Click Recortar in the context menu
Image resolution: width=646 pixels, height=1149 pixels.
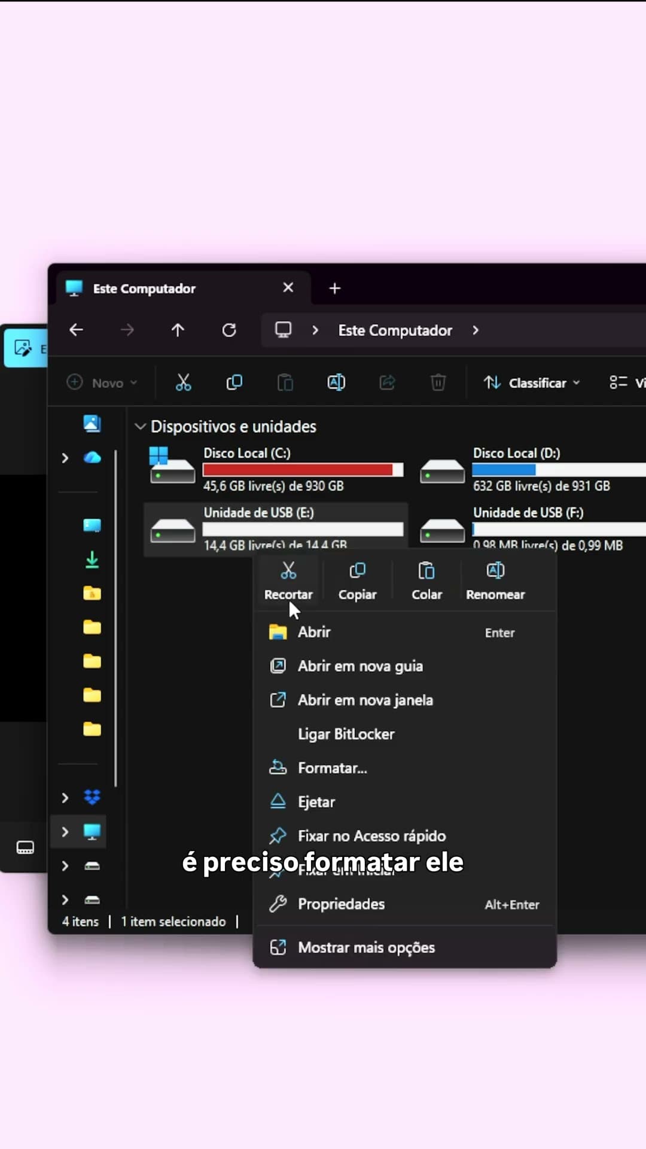[x=288, y=580]
